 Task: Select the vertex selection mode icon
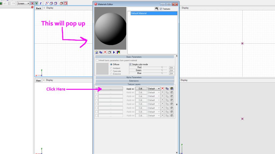pyautogui.click(x=47, y=3)
